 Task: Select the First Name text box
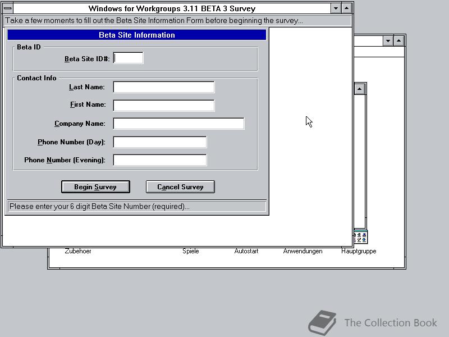click(x=163, y=106)
